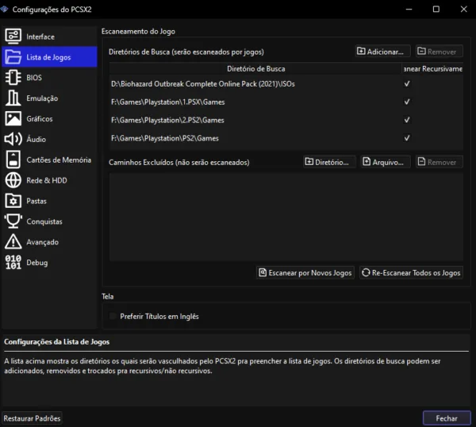Viewport: 476px width, 427px height.
Task: Click the PCSX2 logo in title bar
Action: click(4, 9)
